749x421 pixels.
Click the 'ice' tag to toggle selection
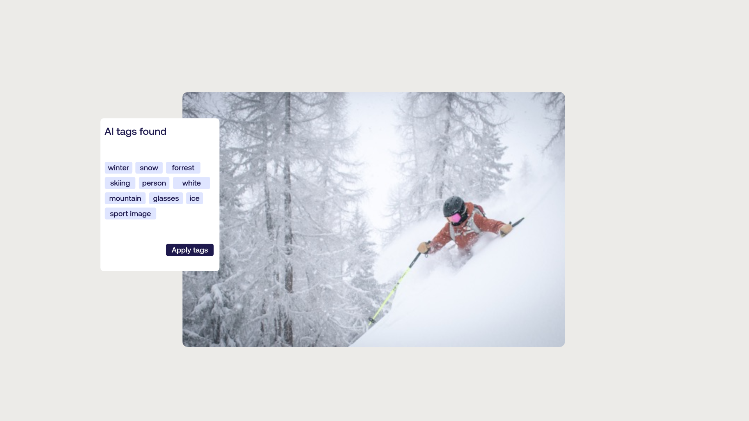pyautogui.click(x=194, y=197)
